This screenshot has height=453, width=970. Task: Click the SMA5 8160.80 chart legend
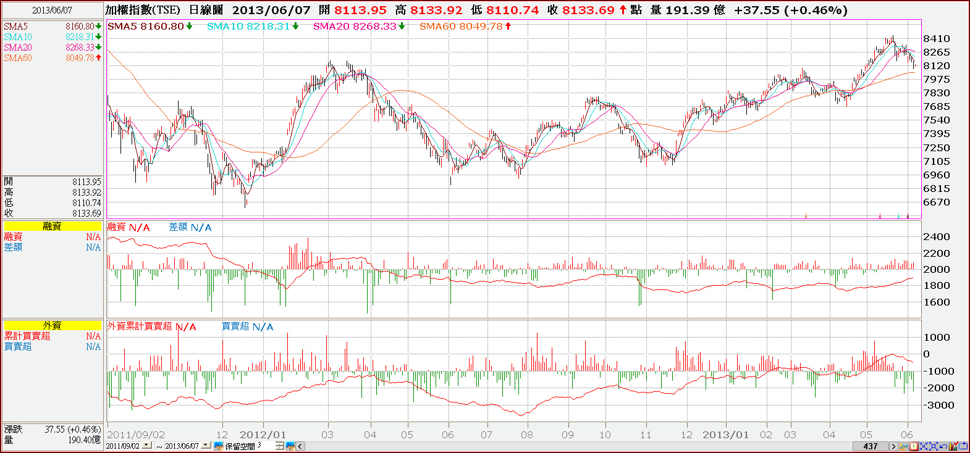click(x=150, y=26)
